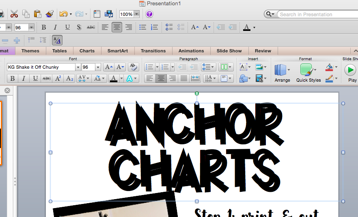Viewport: 358px width, 217px height.
Task: Toggle Italic in the ribbon Font group
Action: [x=24, y=79]
